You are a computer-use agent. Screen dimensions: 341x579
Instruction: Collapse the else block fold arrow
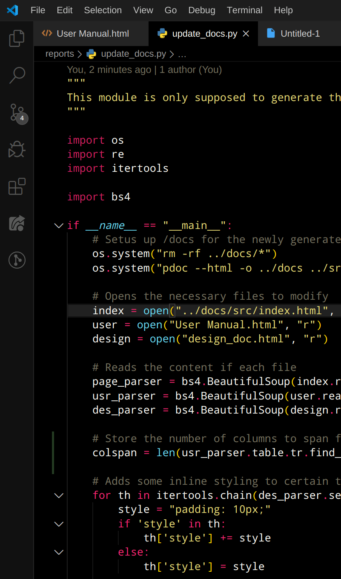click(59, 552)
